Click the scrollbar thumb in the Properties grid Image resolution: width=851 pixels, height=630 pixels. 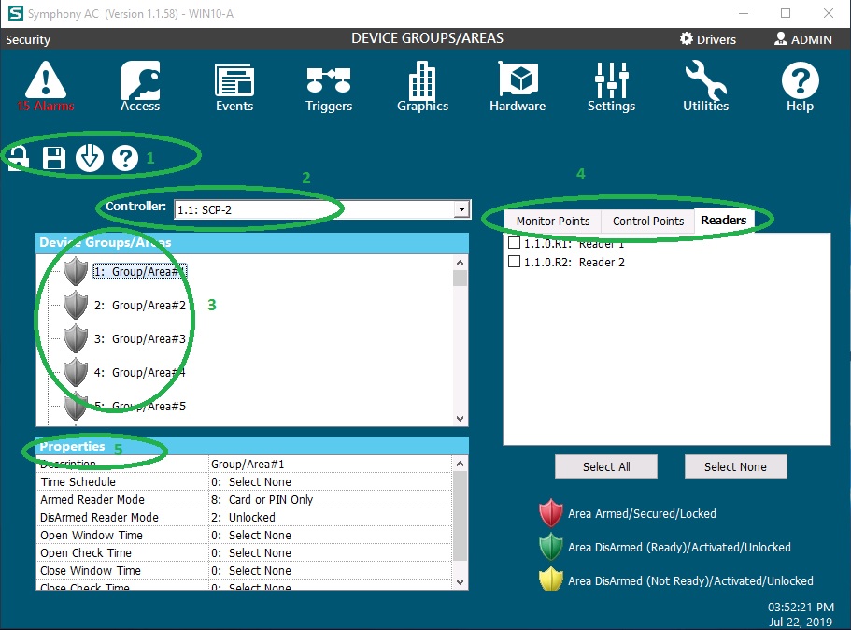461,516
